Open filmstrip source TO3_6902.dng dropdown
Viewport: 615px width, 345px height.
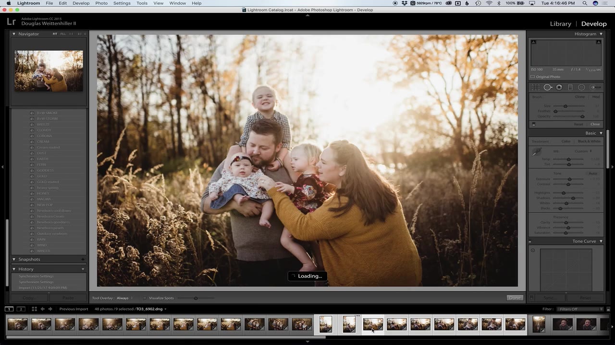(x=151, y=309)
